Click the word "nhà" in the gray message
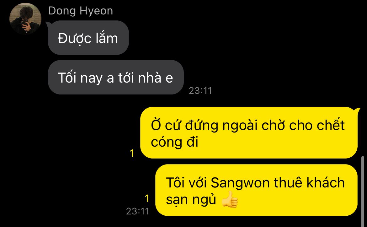Viewport: 367px width, 227px height. [x=150, y=77]
